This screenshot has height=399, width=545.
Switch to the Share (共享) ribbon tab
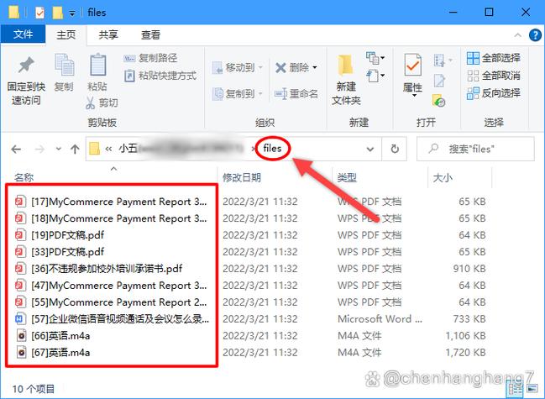[x=108, y=34]
